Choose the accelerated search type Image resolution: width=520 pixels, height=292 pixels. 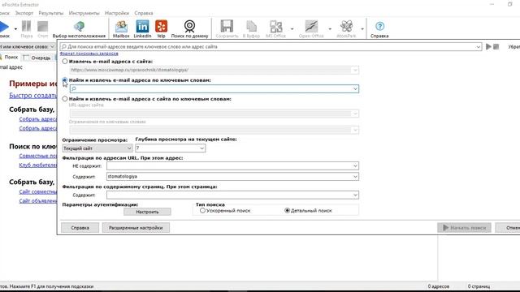click(202, 211)
